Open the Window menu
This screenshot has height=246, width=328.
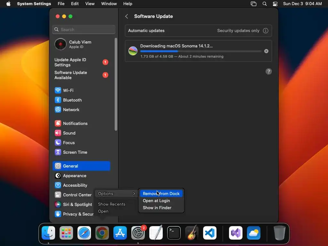click(109, 4)
